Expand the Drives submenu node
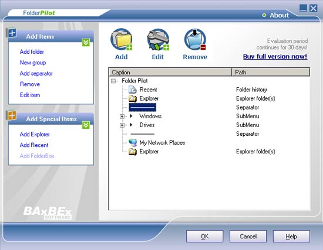The image size is (323, 250). (x=122, y=125)
